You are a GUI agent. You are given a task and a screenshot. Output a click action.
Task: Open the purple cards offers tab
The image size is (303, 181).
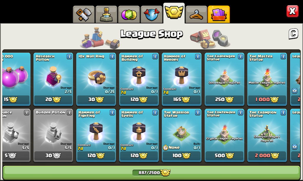coord(219,14)
